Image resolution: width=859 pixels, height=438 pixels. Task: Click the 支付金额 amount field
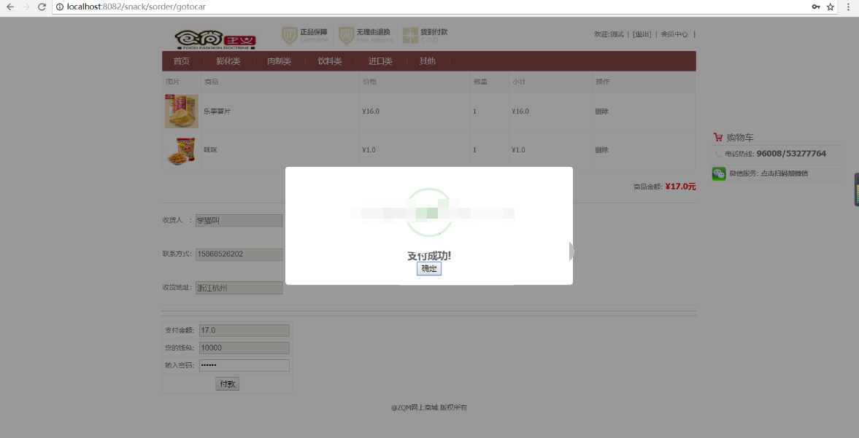pos(244,330)
